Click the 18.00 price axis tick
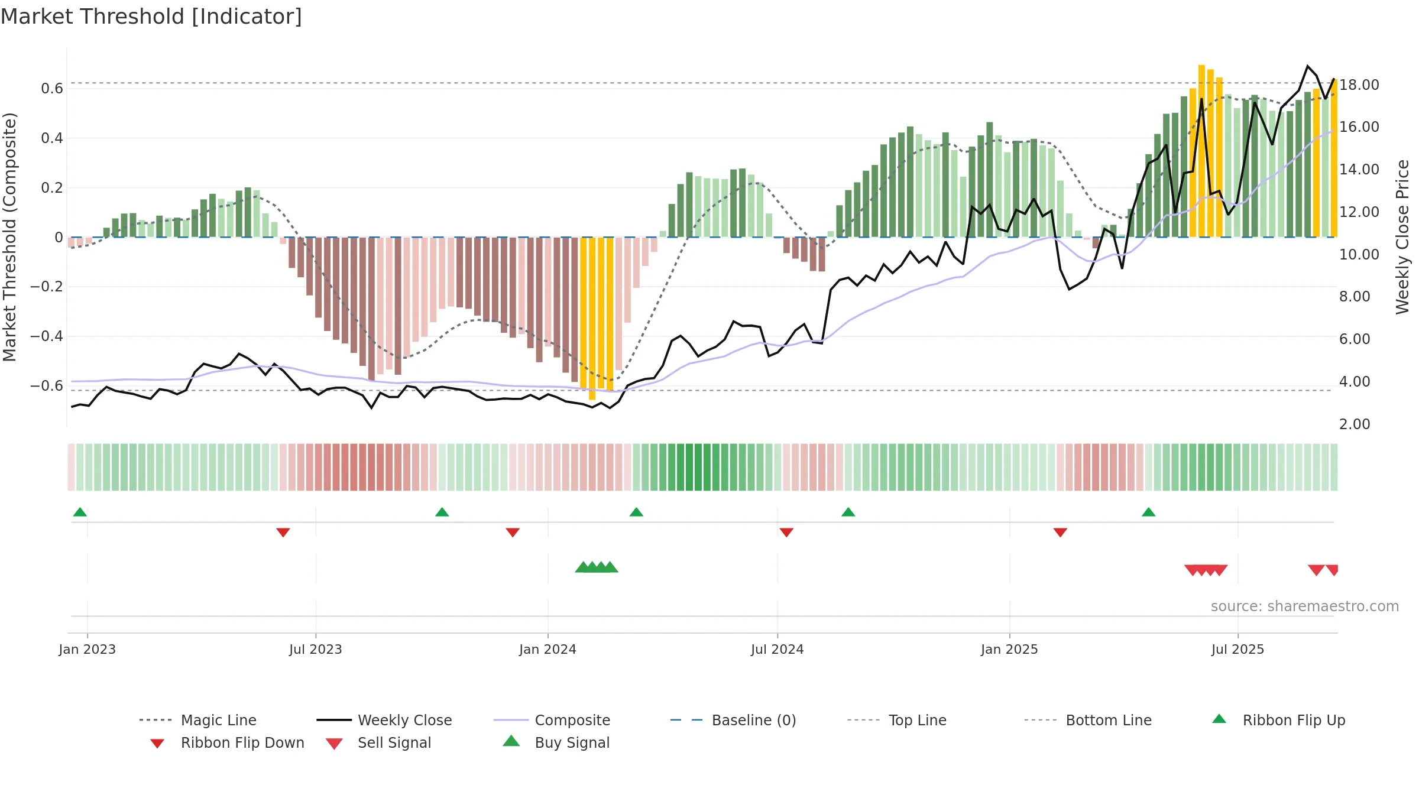 [x=1359, y=85]
